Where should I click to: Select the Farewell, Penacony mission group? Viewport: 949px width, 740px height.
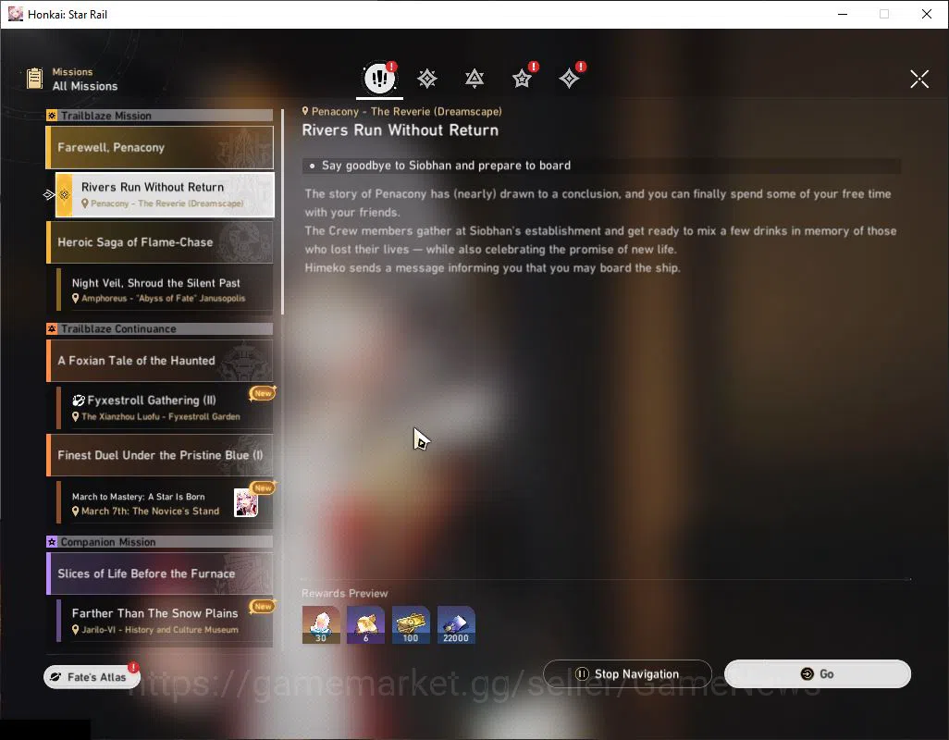click(160, 147)
